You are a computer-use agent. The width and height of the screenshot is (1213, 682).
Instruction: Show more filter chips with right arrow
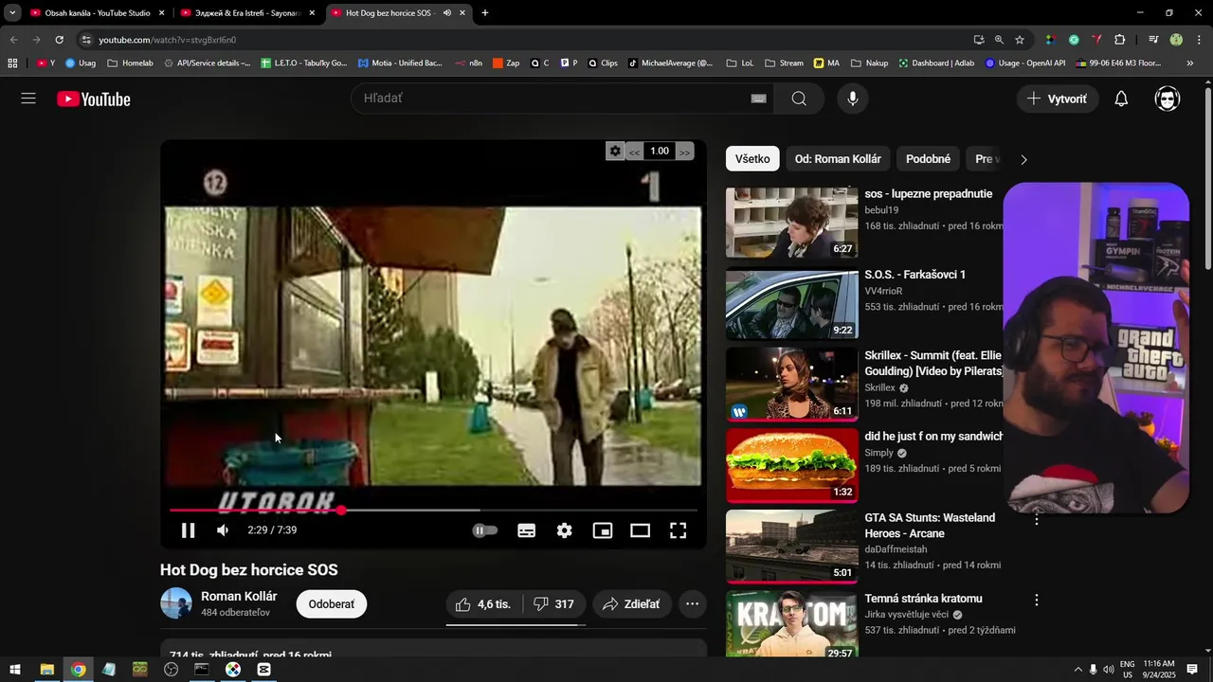coord(1023,159)
